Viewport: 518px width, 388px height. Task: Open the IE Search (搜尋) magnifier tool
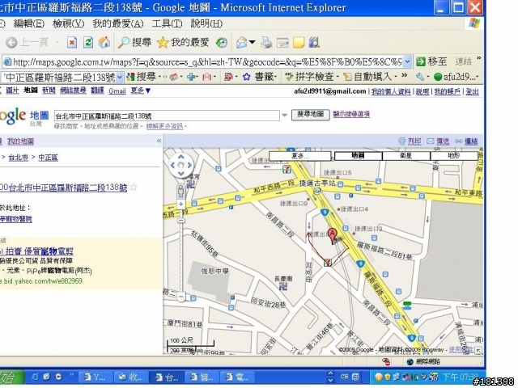click(x=134, y=42)
